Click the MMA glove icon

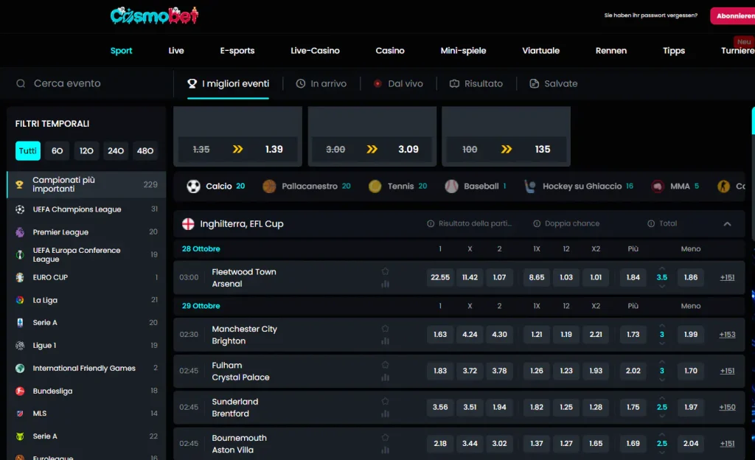click(x=657, y=187)
